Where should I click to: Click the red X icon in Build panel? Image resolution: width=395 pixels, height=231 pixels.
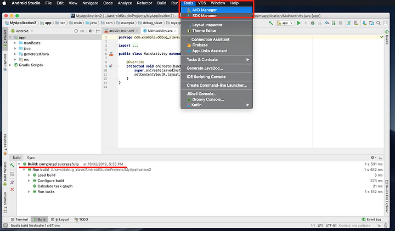pyautogui.click(x=12, y=189)
